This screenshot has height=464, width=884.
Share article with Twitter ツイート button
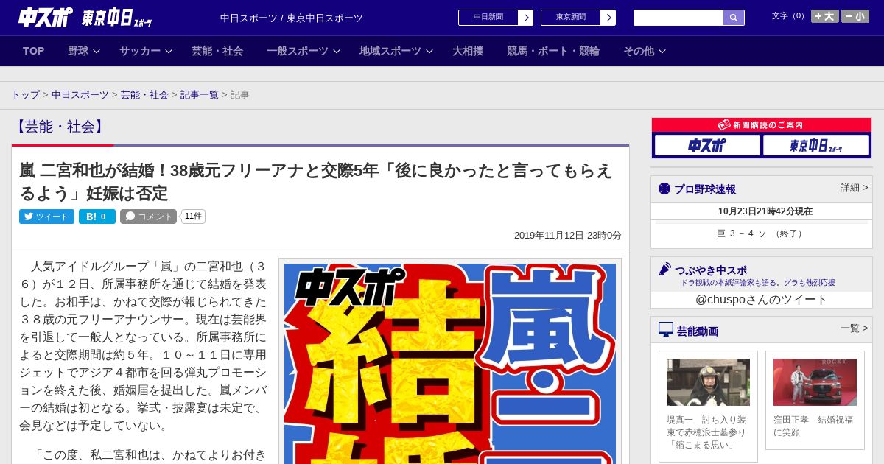point(46,217)
